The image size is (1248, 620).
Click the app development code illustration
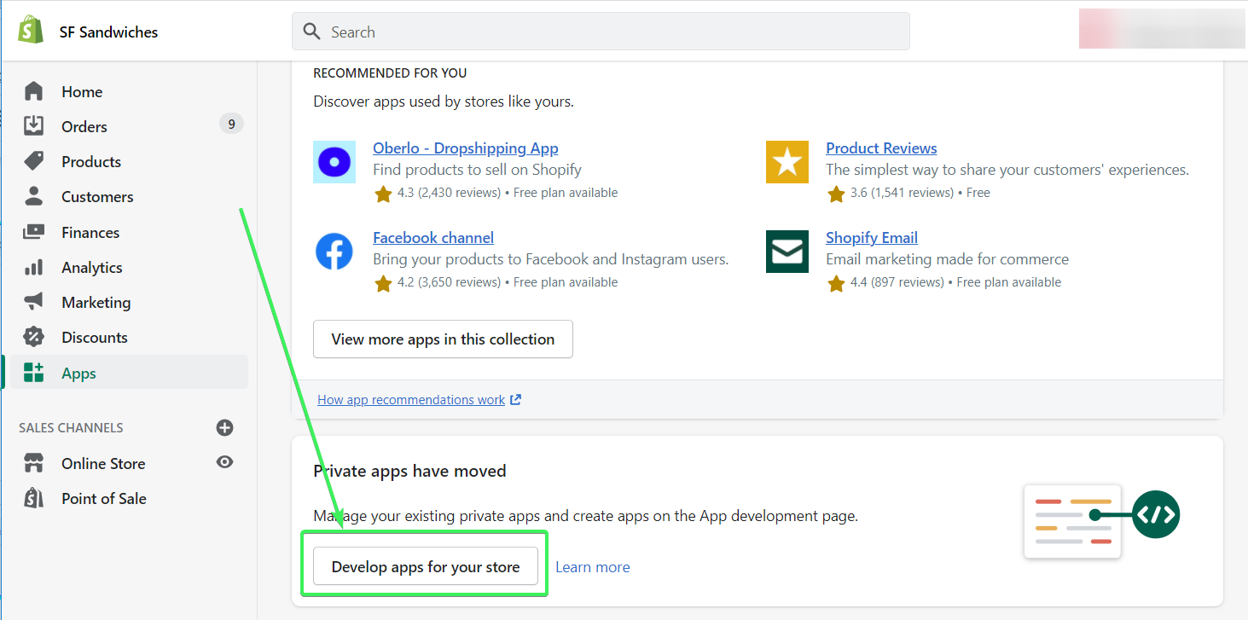point(1102,520)
